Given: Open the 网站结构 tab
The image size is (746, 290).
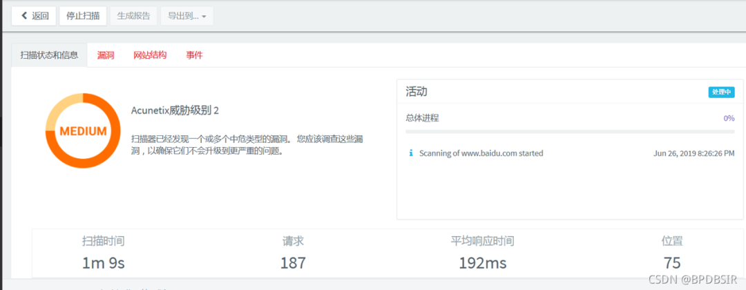Looking at the screenshot, I should coord(150,55).
